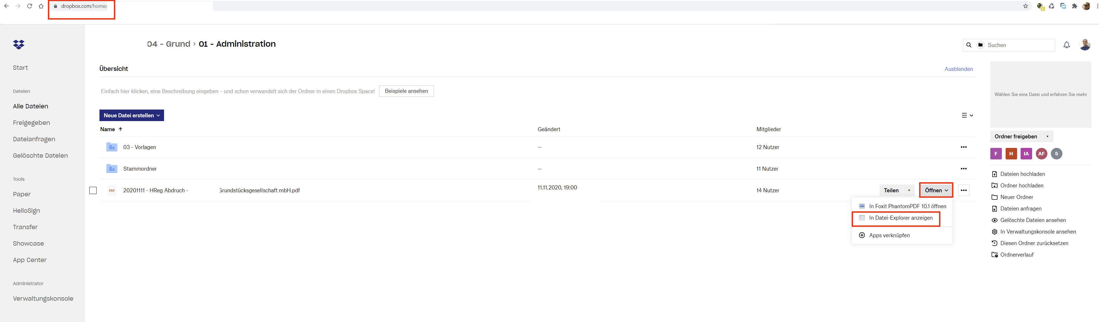1099x322 pixels.
Task: Click the reload page icon
Action: (x=29, y=6)
